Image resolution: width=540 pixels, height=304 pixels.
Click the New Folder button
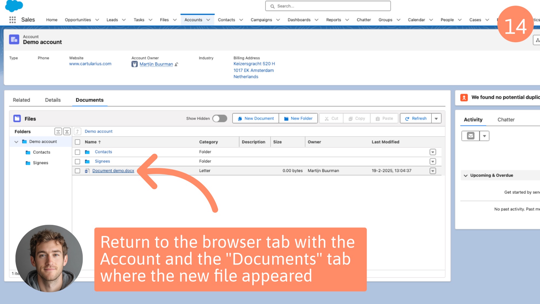pos(298,118)
